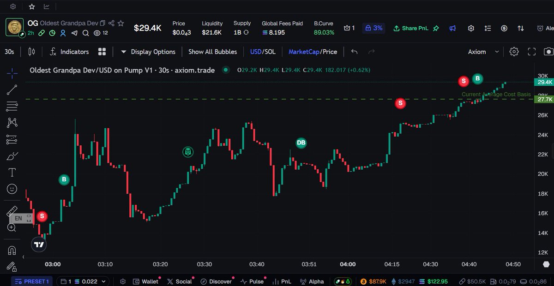Click the magnifier search icon under token name
This screenshot has height=286, width=554.
click(85, 33)
